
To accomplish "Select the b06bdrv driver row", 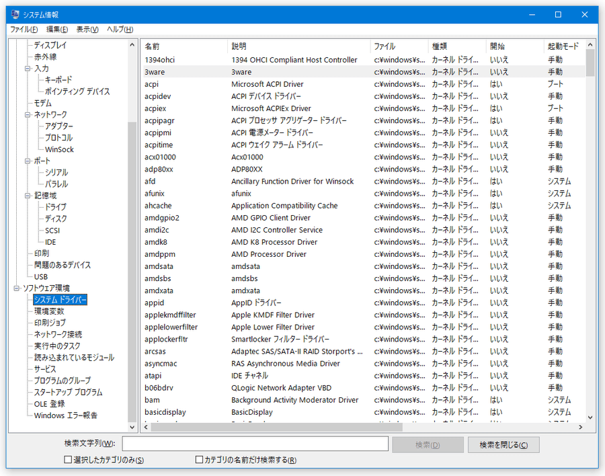I will (364, 388).
